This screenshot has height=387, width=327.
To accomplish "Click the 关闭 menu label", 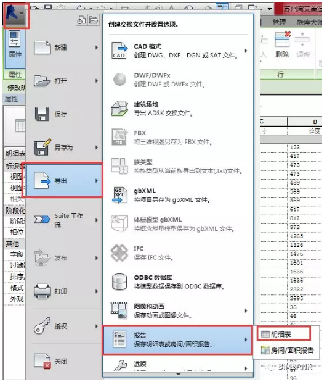I will (60, 361).
